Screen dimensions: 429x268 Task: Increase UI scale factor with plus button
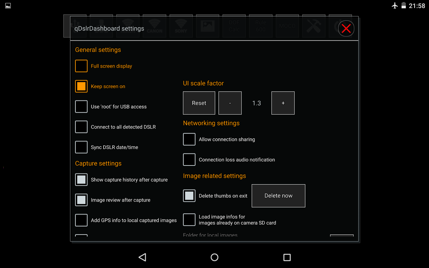tap(283, 103)
